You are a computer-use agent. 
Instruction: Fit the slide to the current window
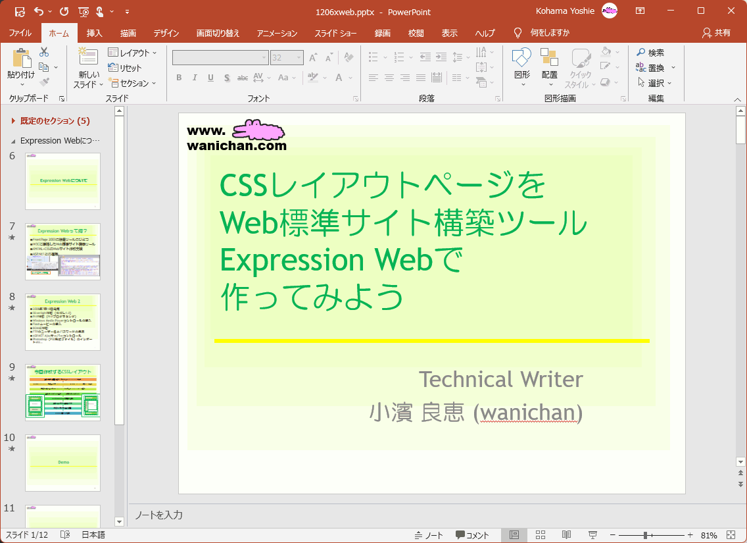coord(731,535)
